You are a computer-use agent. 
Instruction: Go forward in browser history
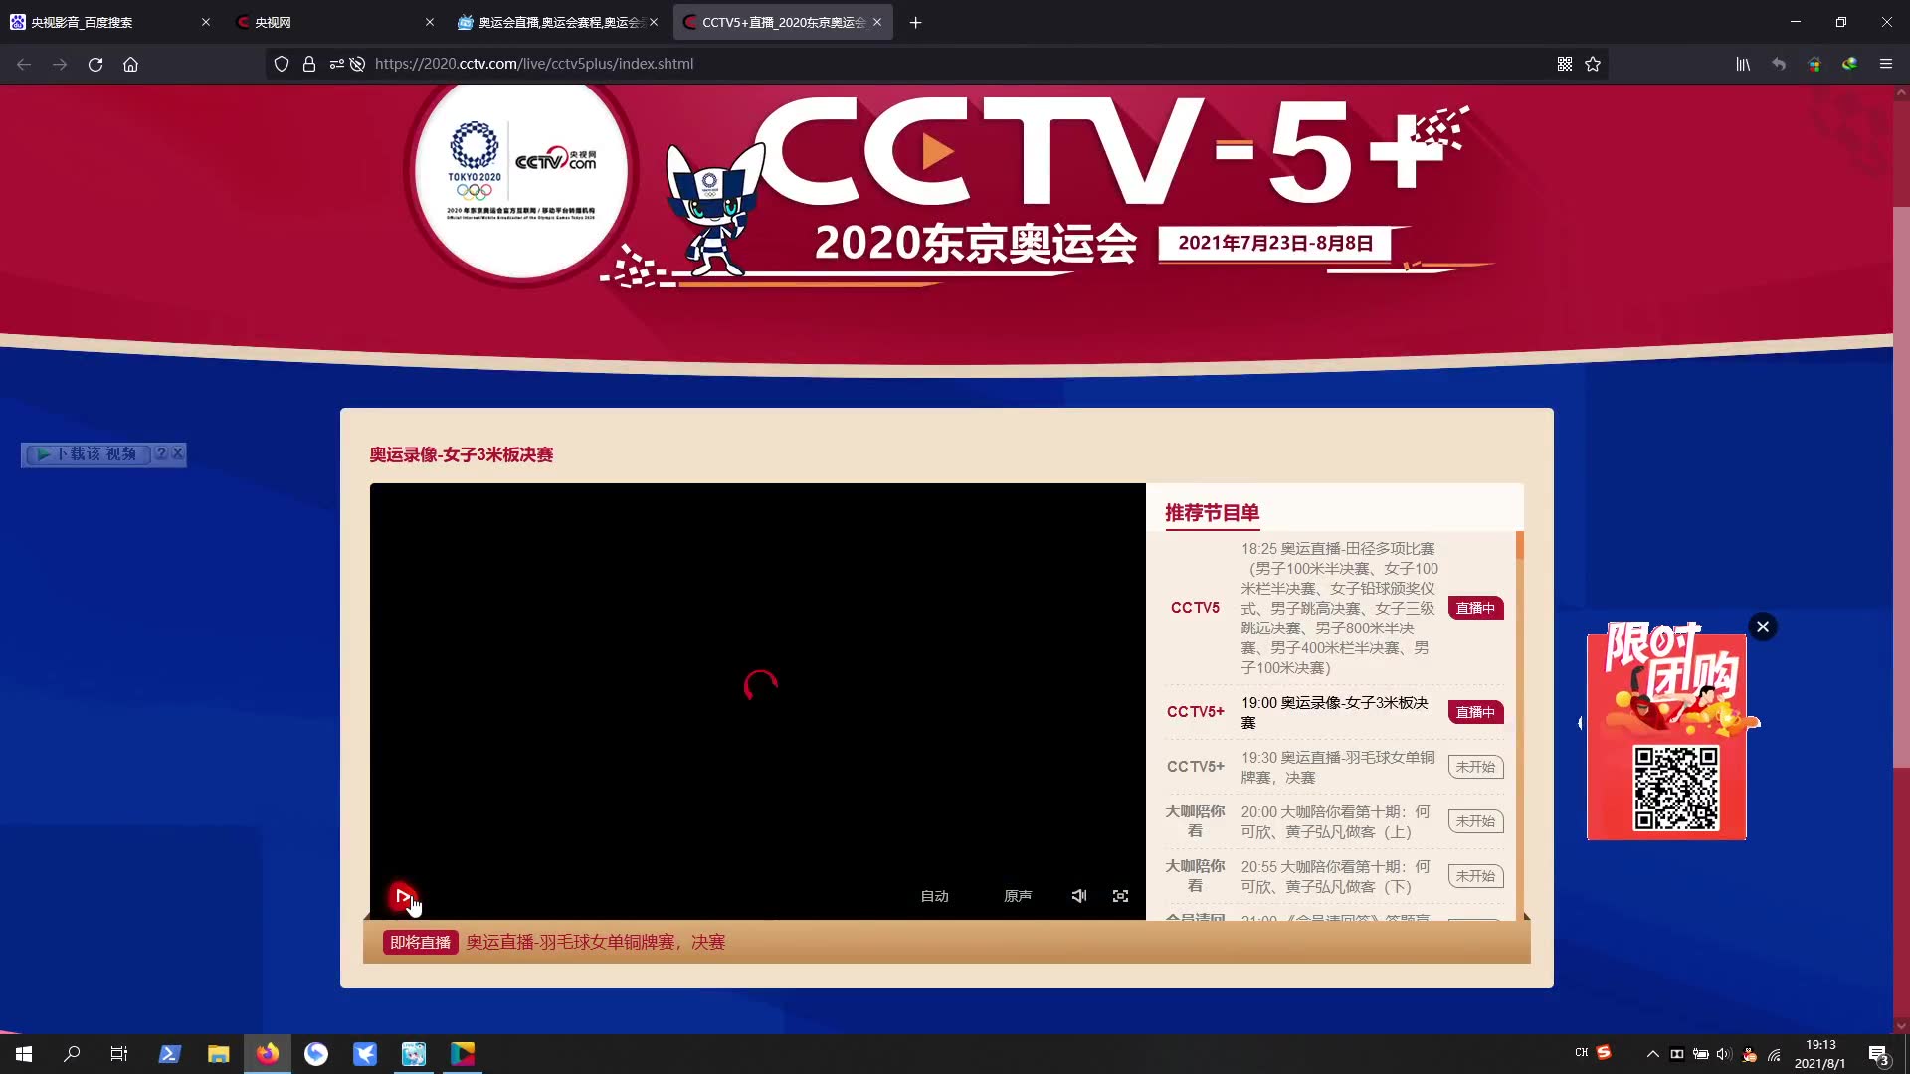point(60,64)
